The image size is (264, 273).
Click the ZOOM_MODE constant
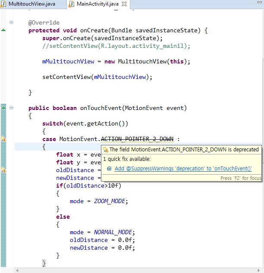click(110, 201)
